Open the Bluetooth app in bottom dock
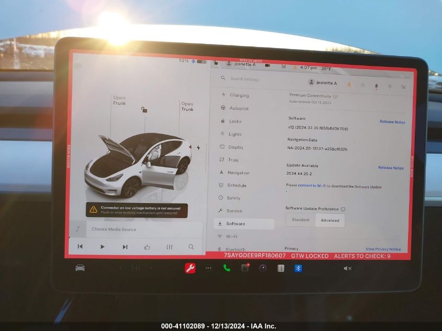This screenshot has width=442, height=331. tap(298, 268)
